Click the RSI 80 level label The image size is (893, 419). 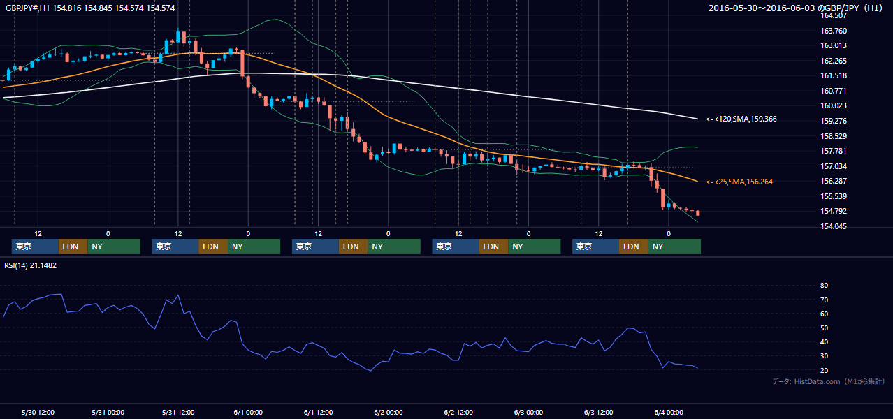click(x=824, y=286)
